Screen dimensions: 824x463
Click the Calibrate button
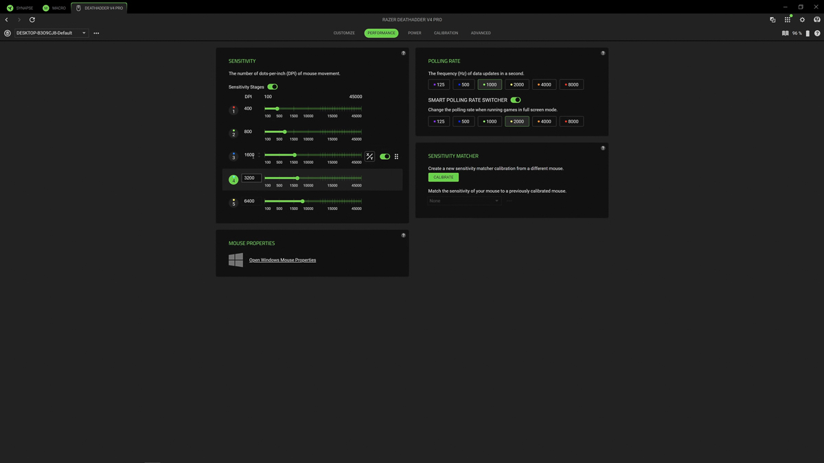click(x=444, y=177)
